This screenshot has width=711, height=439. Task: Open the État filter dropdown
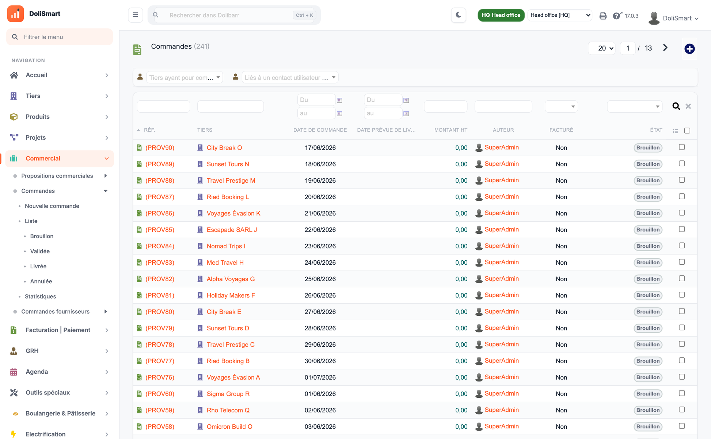(635, 106)
